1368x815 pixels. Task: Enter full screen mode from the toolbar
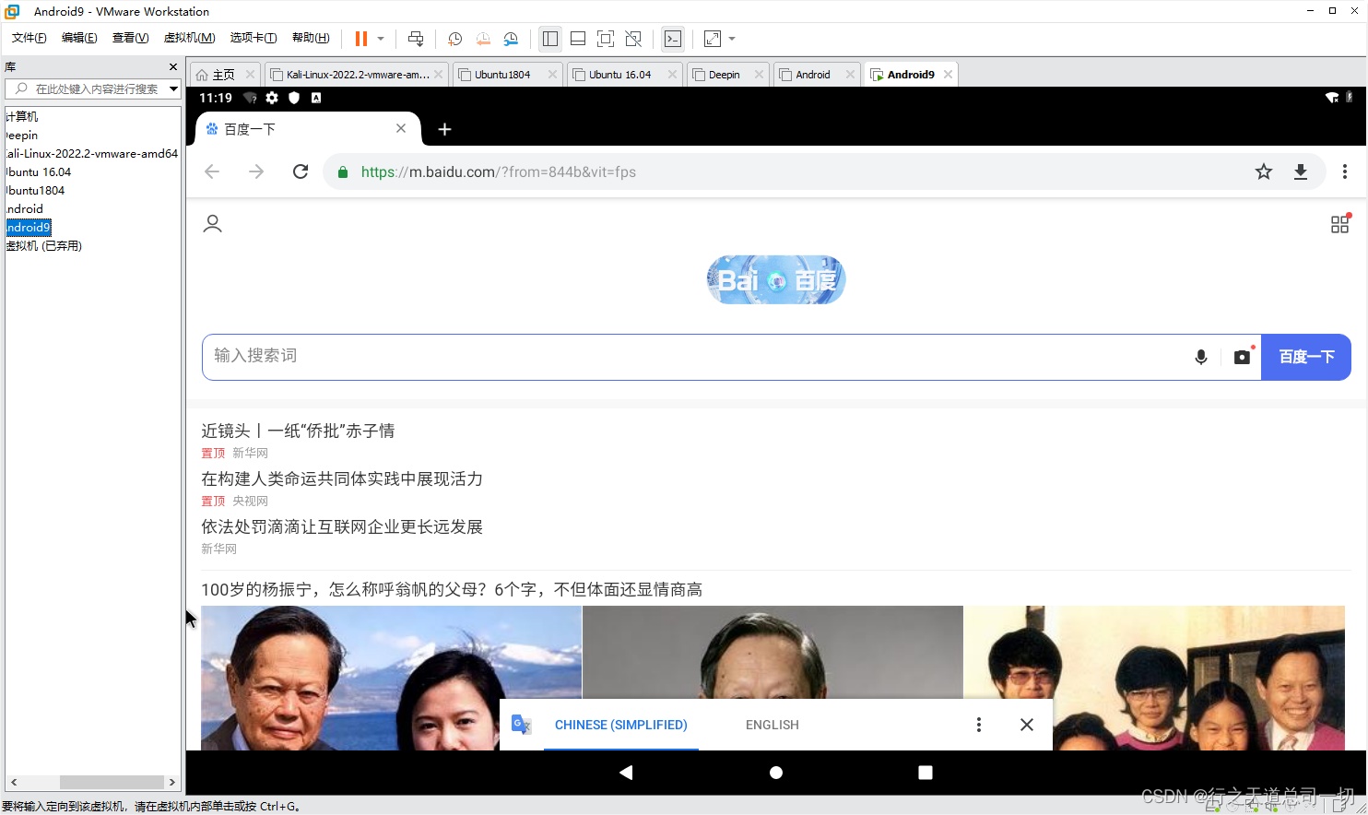(x=606, y=39)
